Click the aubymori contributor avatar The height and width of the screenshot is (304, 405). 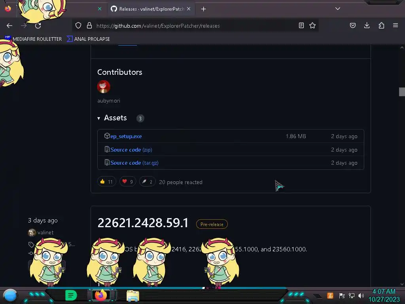(104, 87)
